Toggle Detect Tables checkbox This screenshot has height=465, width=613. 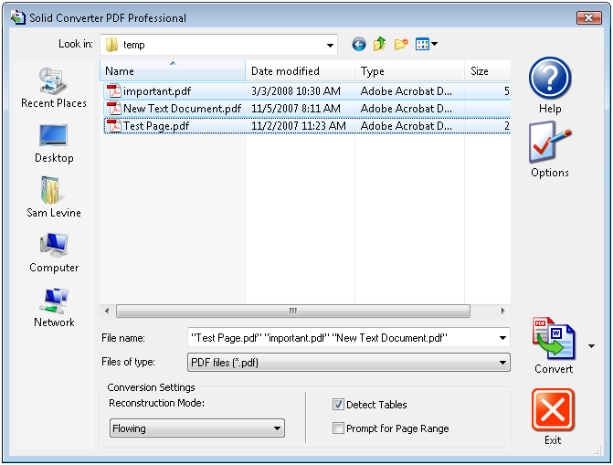pos(338,405)
